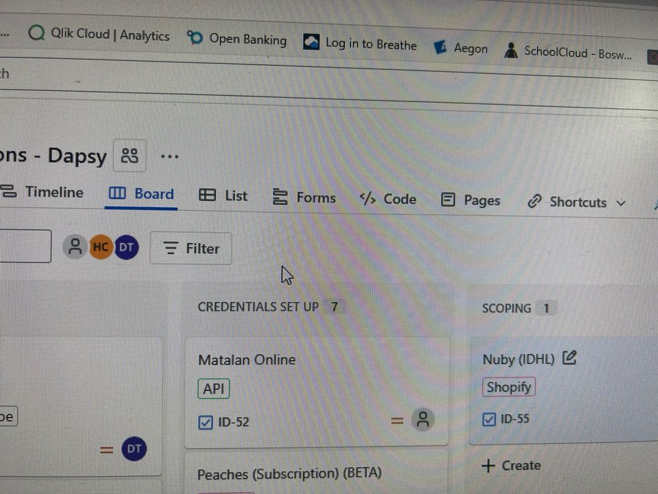The image size is (658, 494).
Task: Click Create in the Scoping column
Action: click(x=511, y=466)
